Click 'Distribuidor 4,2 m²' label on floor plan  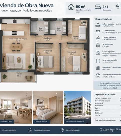pyautogui.click(x=48, y=39)
